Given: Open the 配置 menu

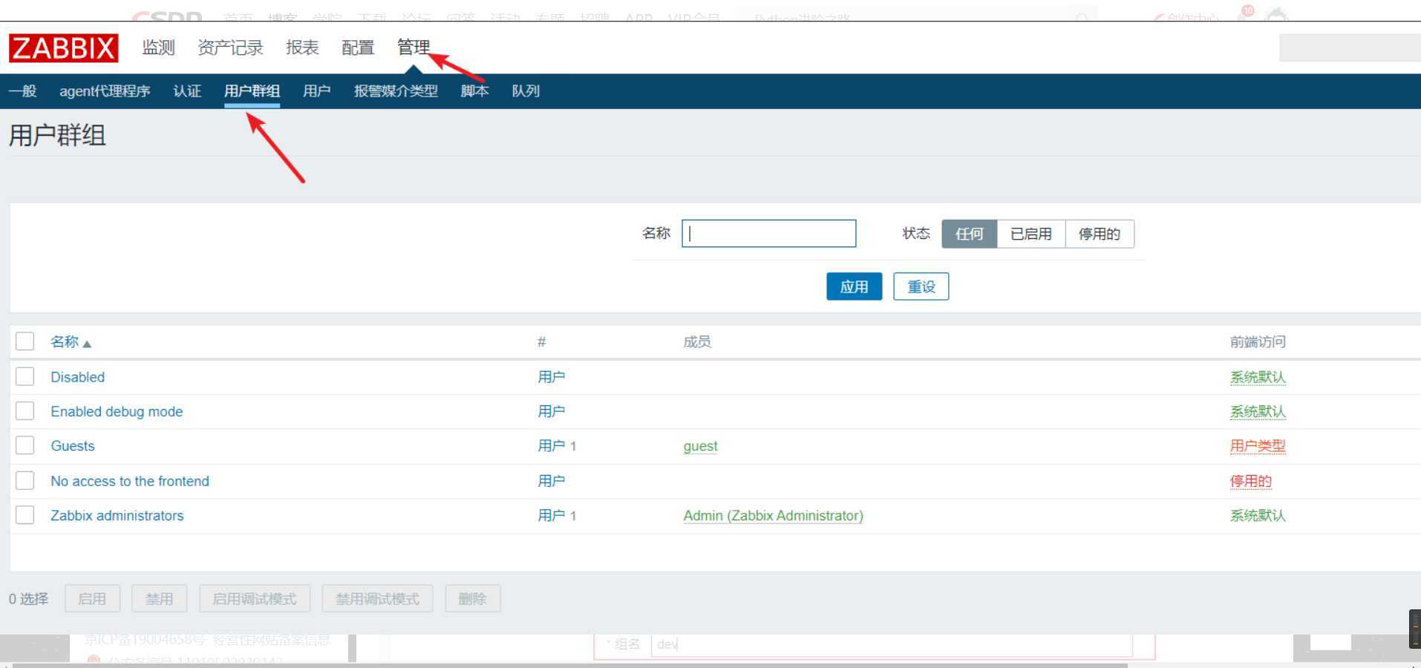Looking at the screenshot, I should (x=358, y=48).
